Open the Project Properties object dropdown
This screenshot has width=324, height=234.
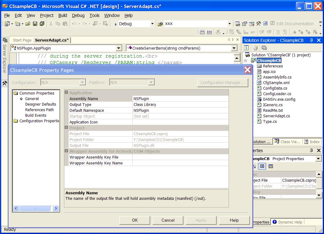tap(318, 159)
